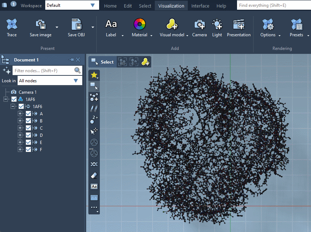The width and height of the screenshot is (311, 232).
Task: Open the ellipsis for more editor tools
Action: 94,207
